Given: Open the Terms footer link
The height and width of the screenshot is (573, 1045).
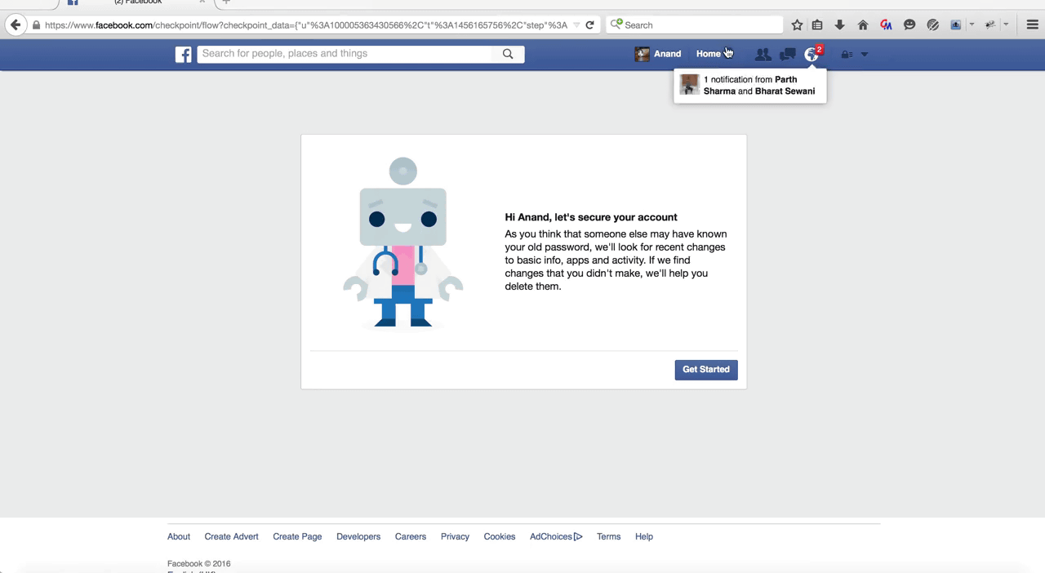Looking at the screenshot, I should (x=609, y=537).
